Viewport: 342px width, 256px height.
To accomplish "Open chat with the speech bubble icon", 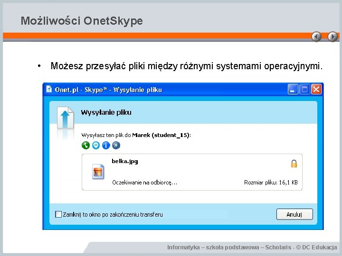I will point(96,145).
